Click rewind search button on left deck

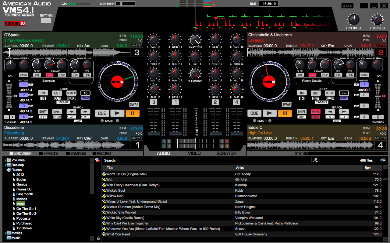click(x=71, y=112)
